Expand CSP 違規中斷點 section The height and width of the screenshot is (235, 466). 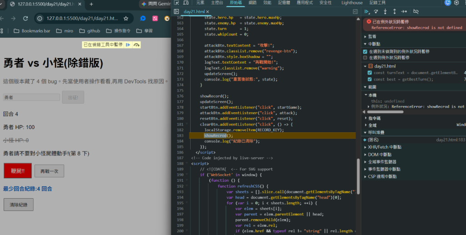click(x=365, y=176)
